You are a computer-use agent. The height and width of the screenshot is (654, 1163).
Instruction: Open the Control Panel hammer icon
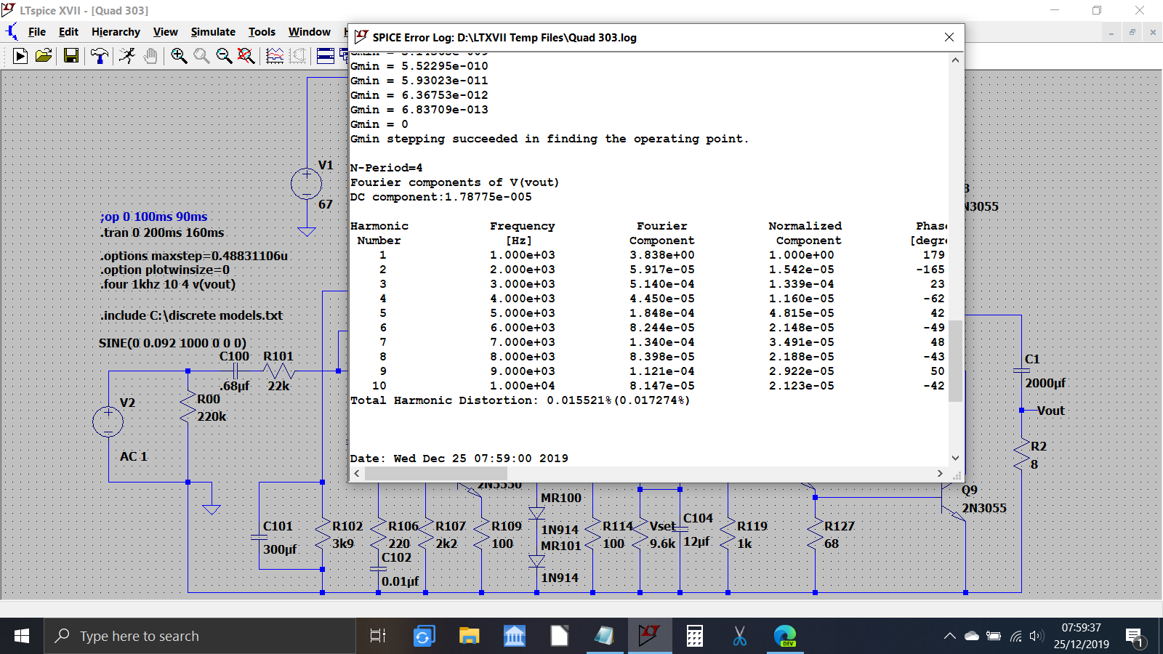click(x=100, y=56)
